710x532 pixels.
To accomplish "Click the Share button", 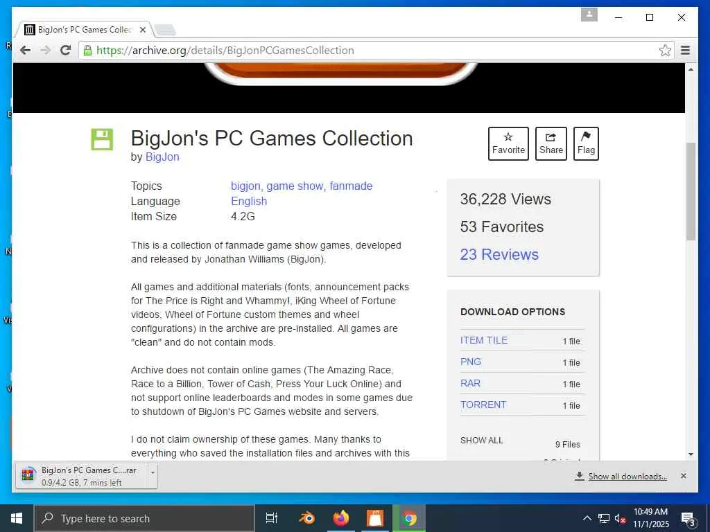I will coord(551,143).
